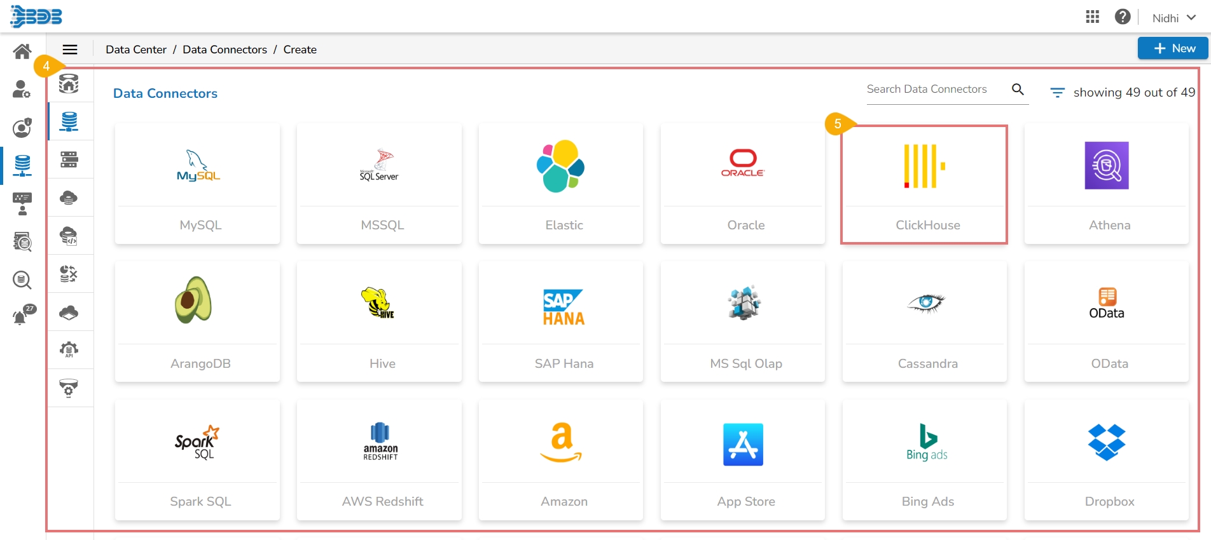This screenshot has height=540, width=1211.
Task: Open the presenter board sidebar icon
Action: coord(22,204)
